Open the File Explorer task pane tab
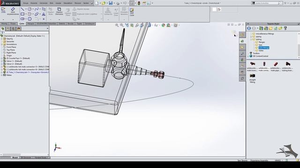Viewport: 300px width, 168px height. (x=242, y=47)
